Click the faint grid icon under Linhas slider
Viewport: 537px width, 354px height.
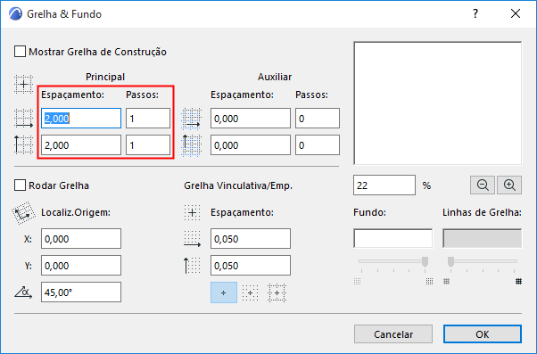click(x=446, y=282)
